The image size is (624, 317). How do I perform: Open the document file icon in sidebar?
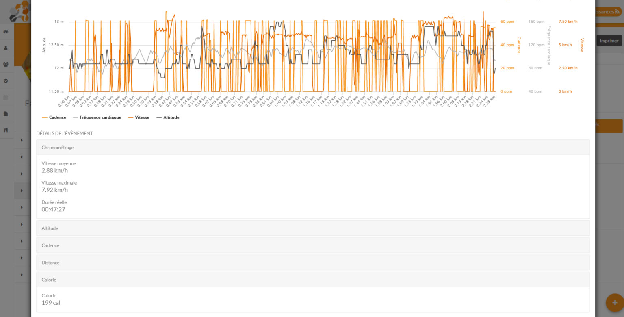(x=6, y=114)
